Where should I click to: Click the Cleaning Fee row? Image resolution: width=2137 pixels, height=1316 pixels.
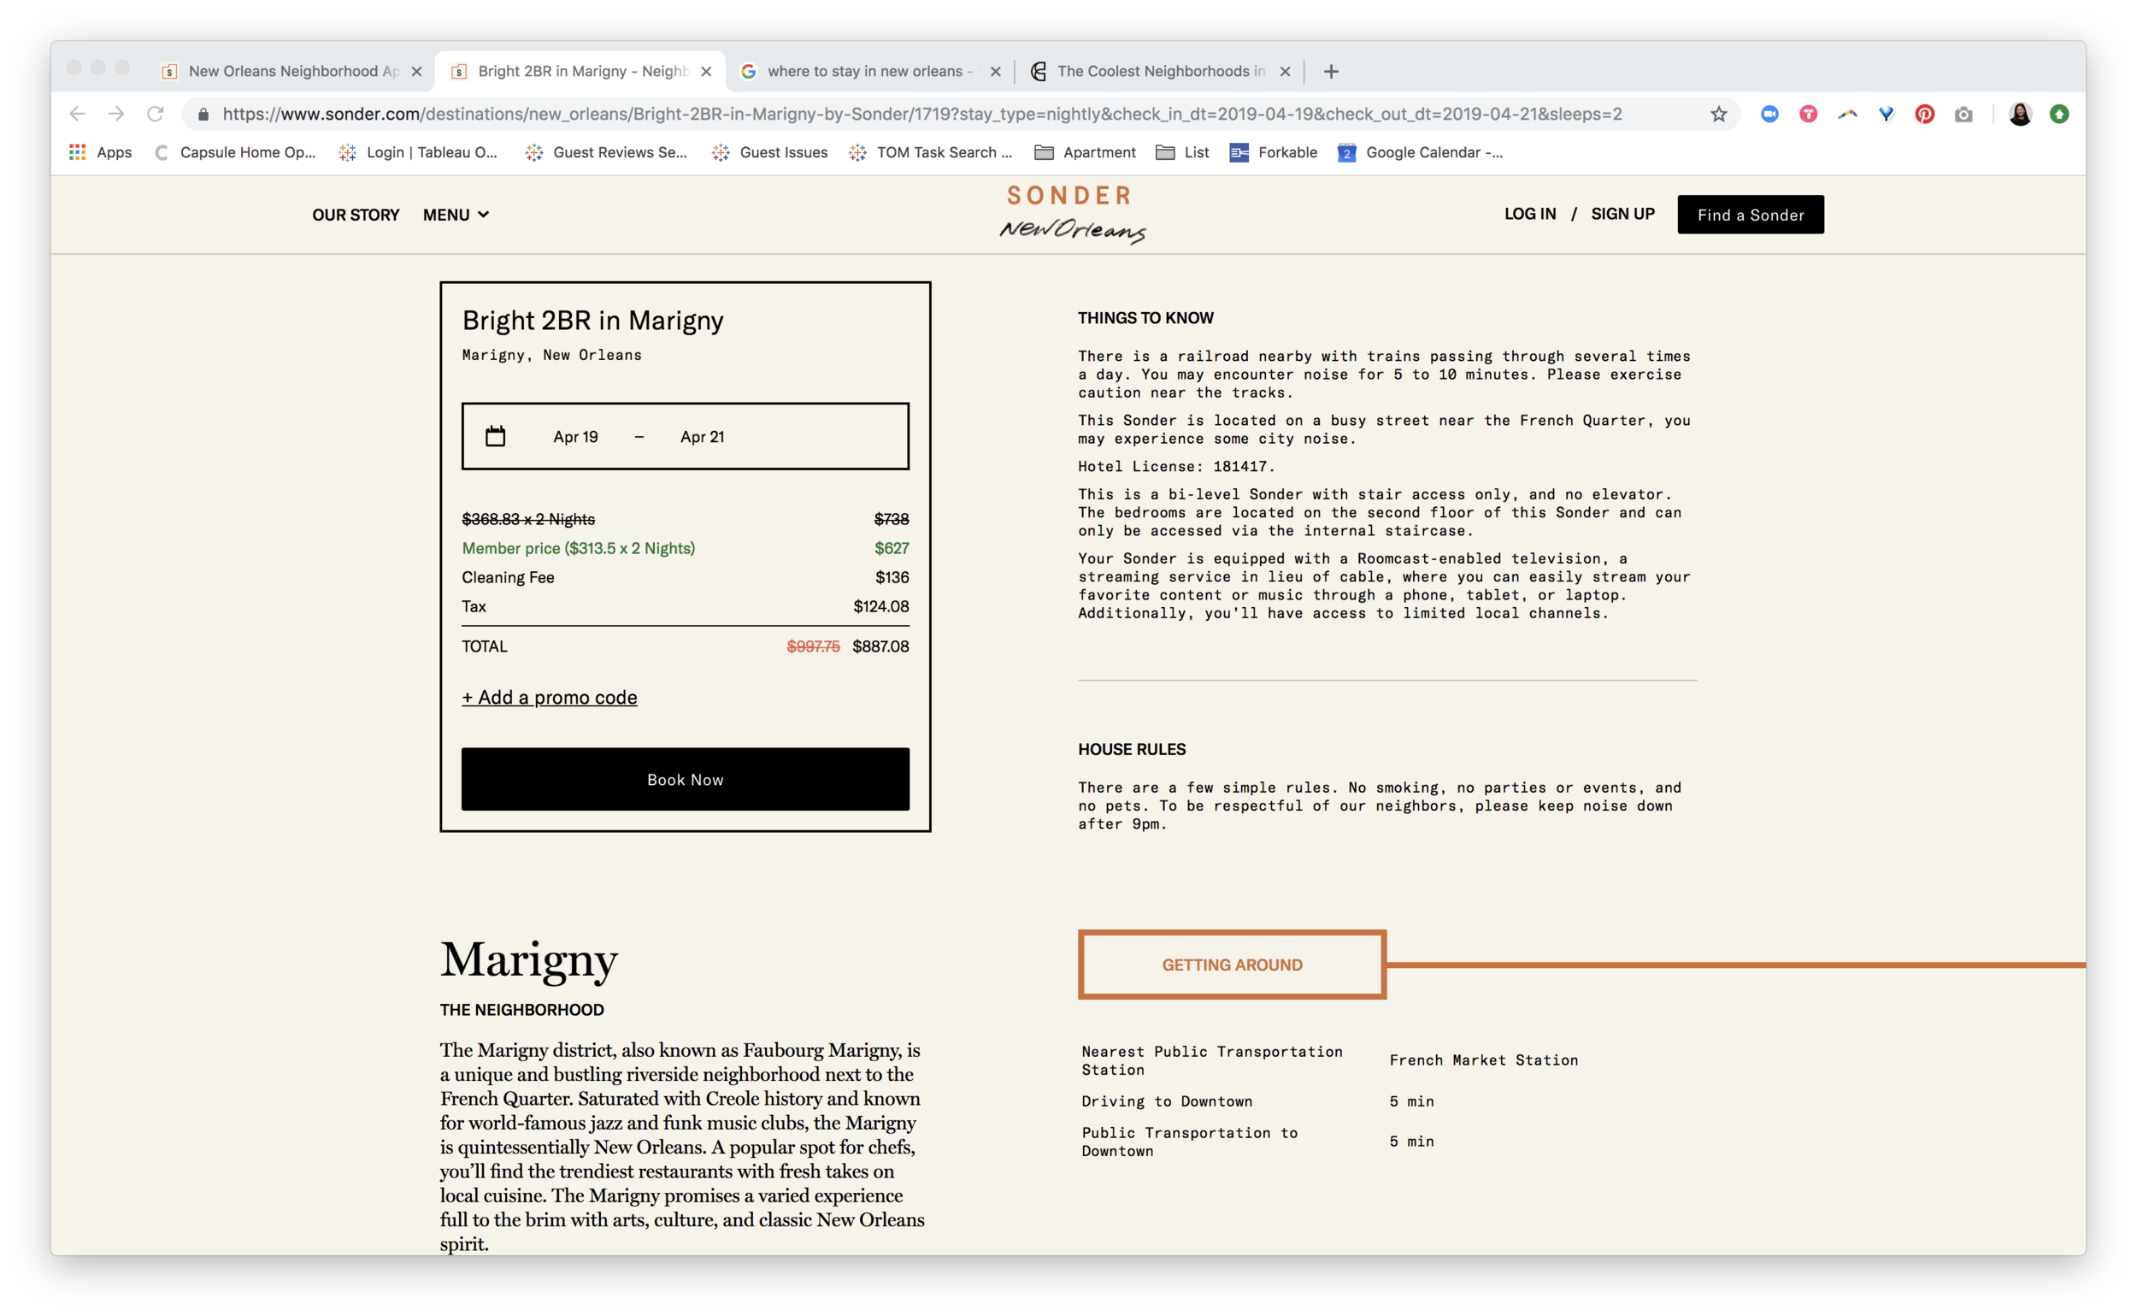[686, 577]
